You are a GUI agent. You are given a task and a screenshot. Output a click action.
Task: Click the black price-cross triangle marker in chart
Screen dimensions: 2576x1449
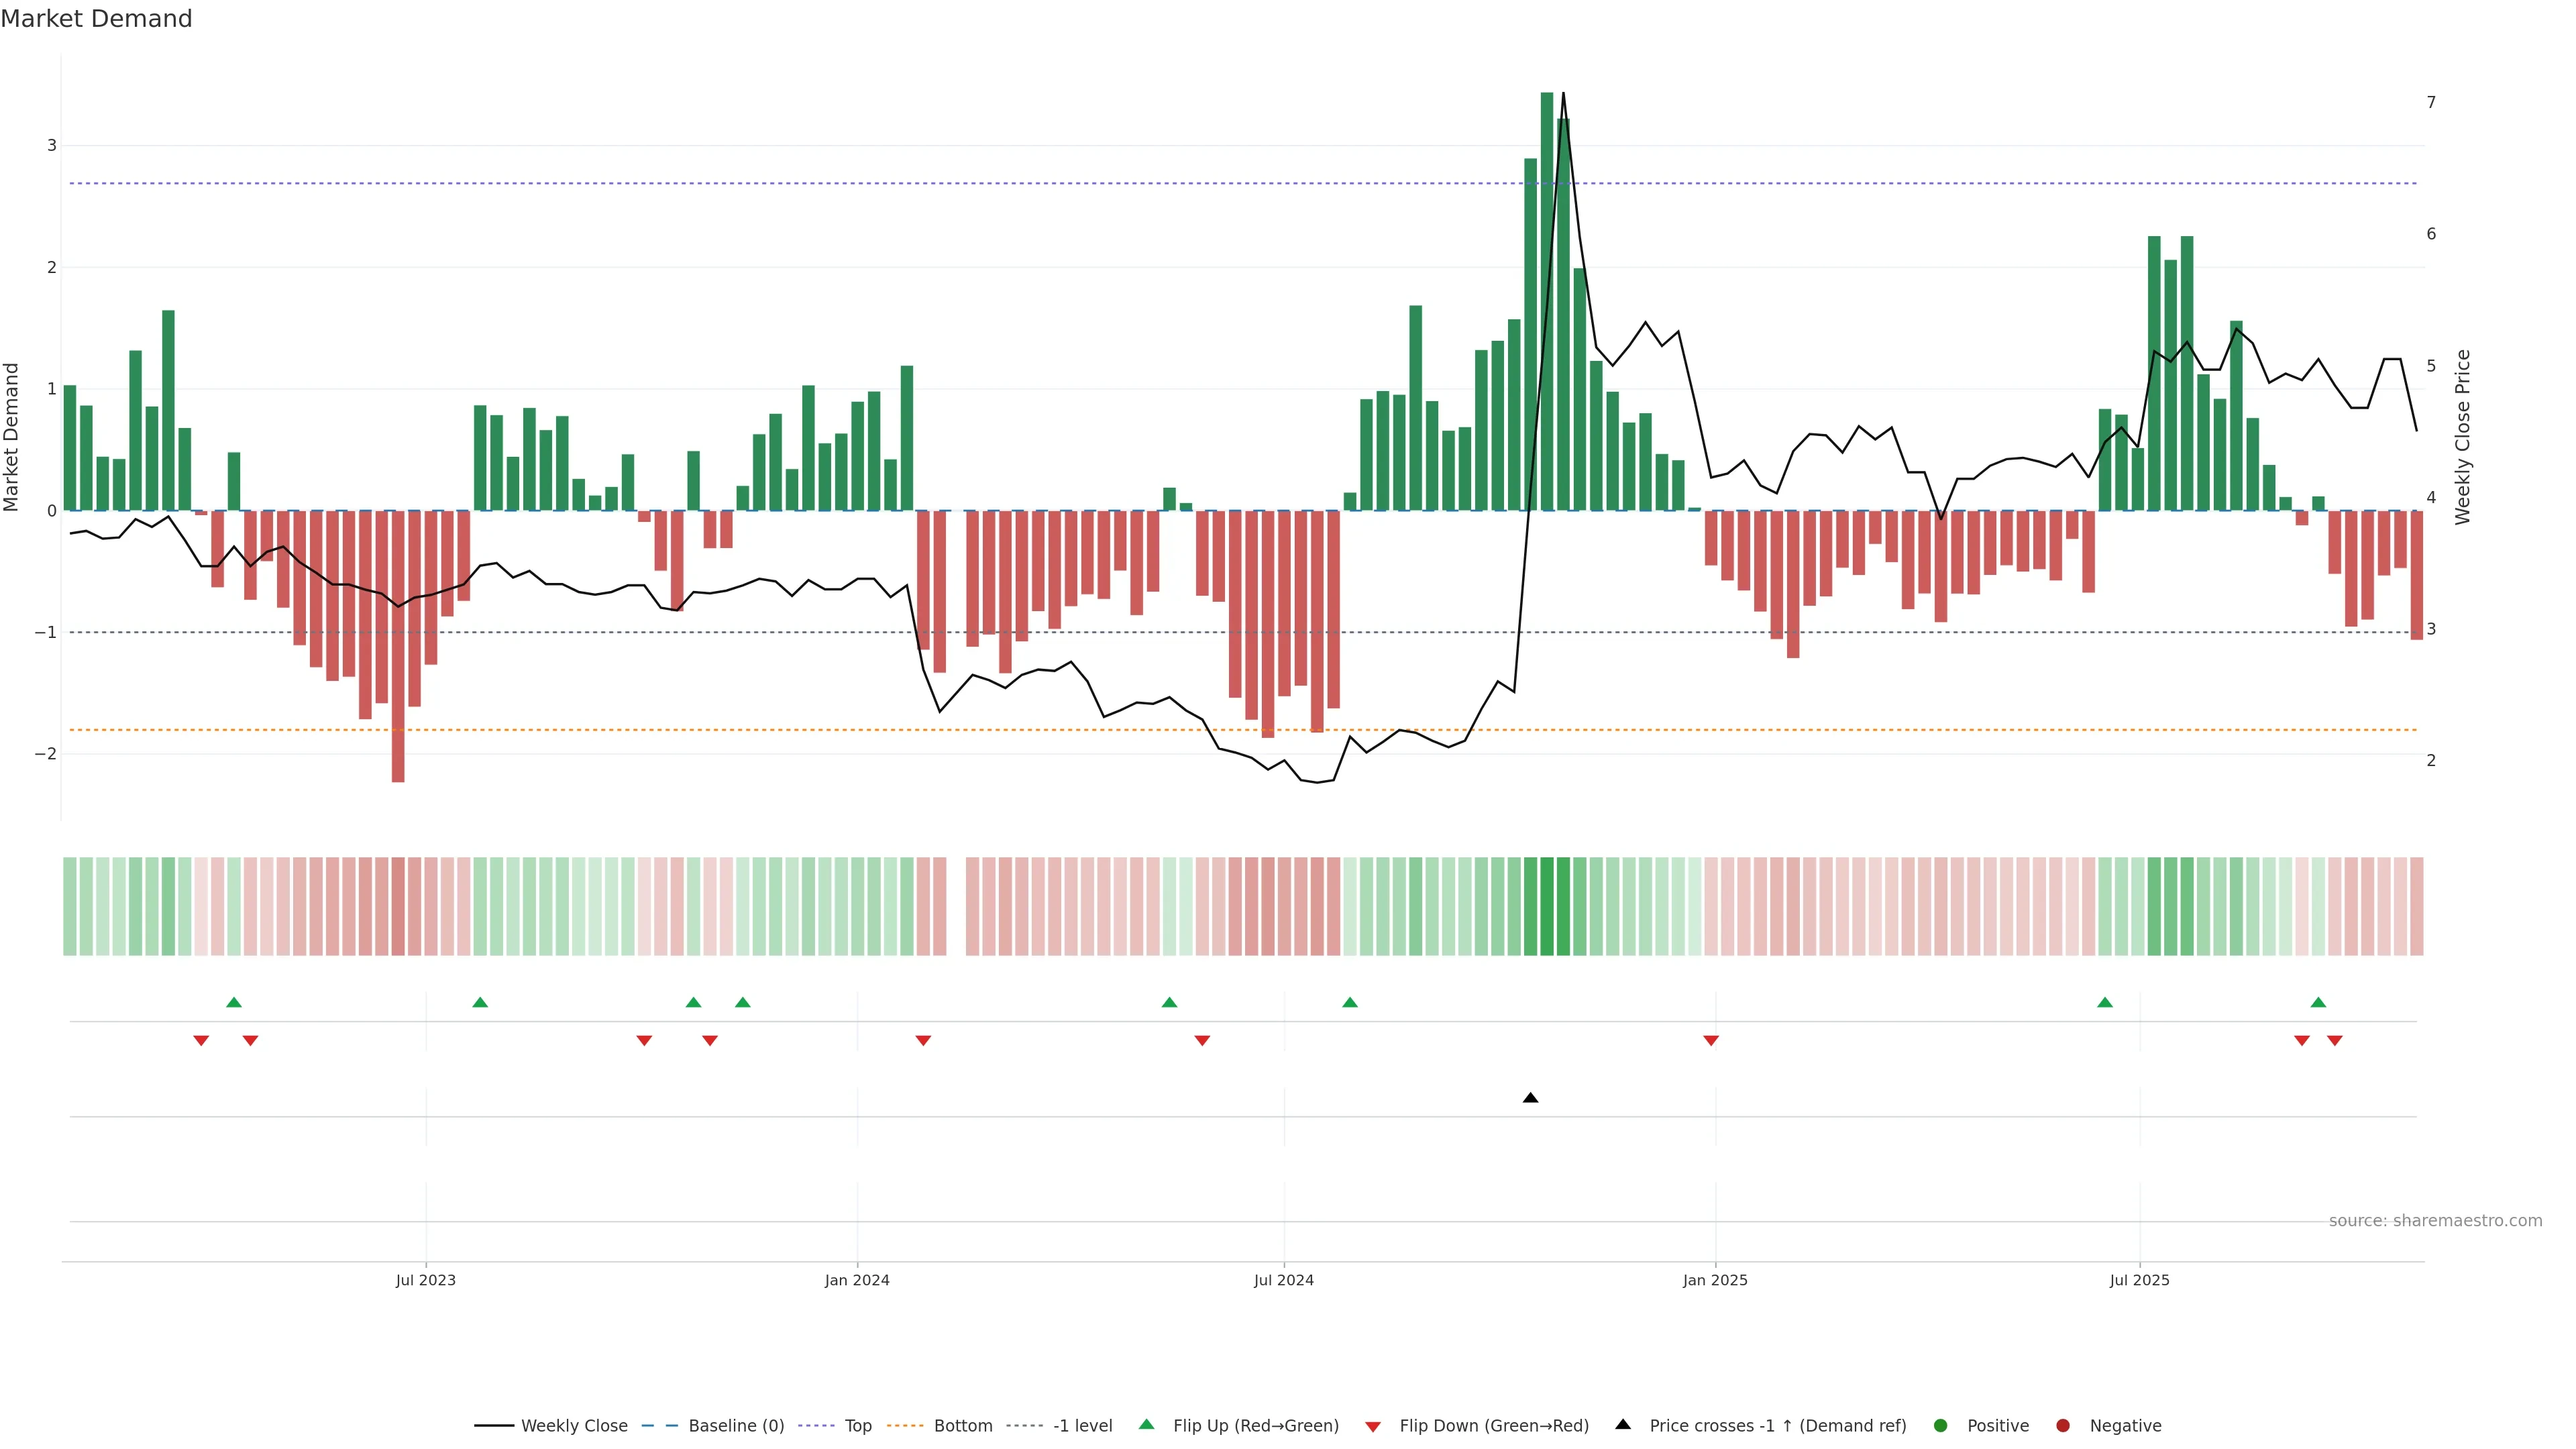(1530, 1098)
